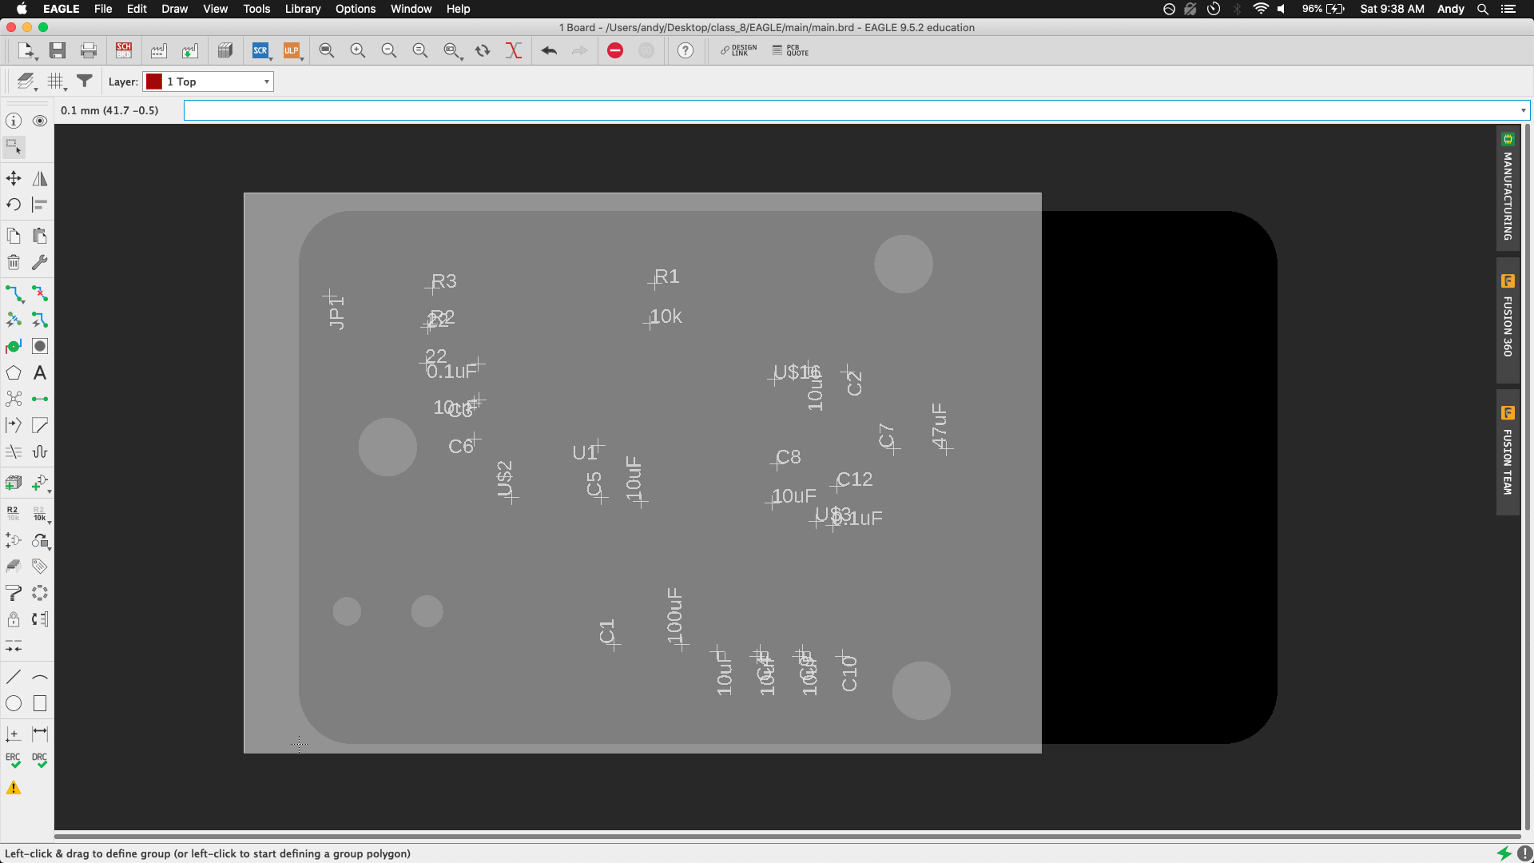Run a ULP program

tap(292, 50)
